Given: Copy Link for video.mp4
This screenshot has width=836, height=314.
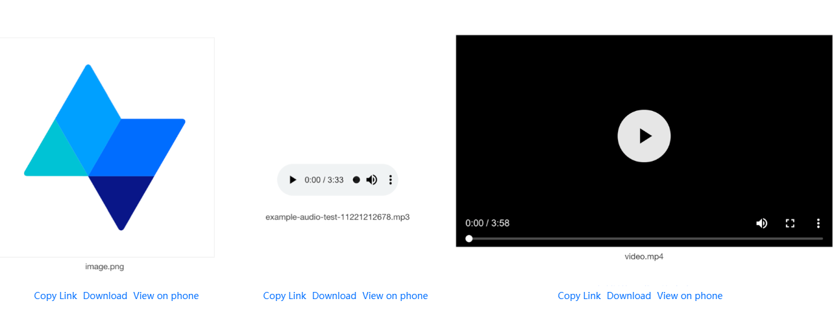Looking at the screenshot, I should (579, 296).
